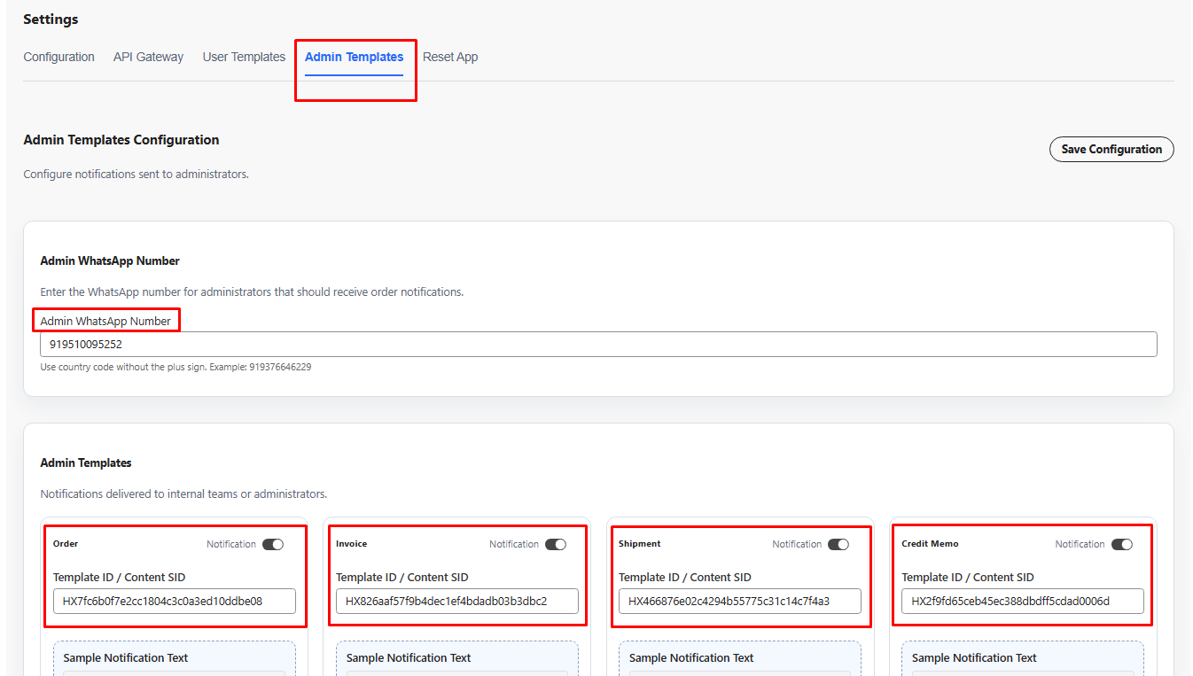Switch to the API Gateway tab

pos(148,57)
